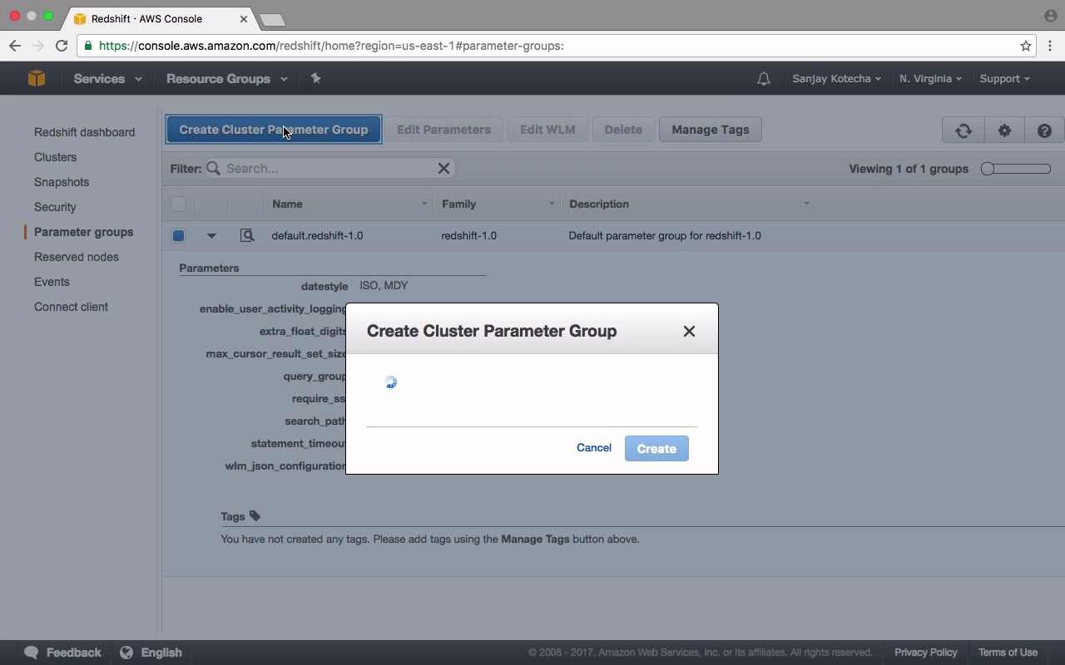The width and height of the screenshot is (1065, 665).
Task: Click the Create button in dialog
Action: pos(656,449)
